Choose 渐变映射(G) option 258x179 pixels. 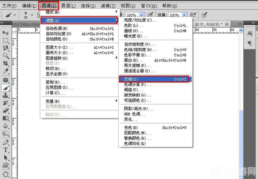pyautogui.click(x=155, y=95)
